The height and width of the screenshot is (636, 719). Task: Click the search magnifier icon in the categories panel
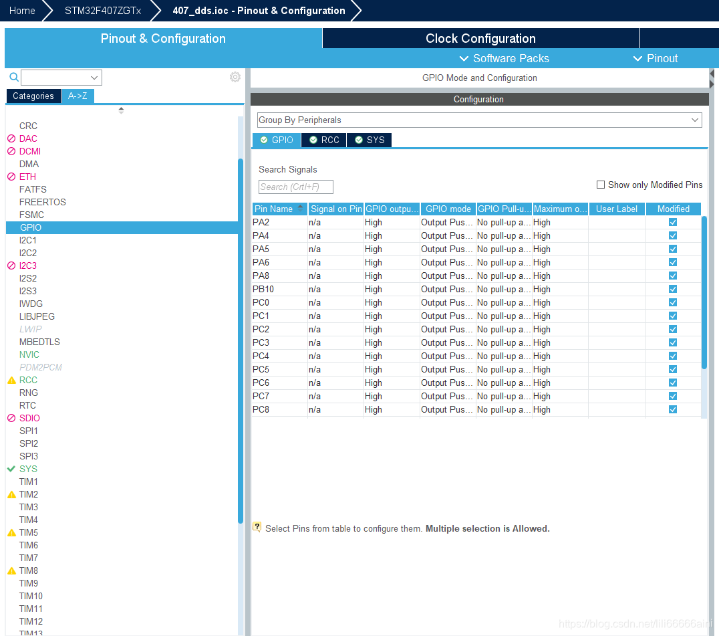(14, 77)
